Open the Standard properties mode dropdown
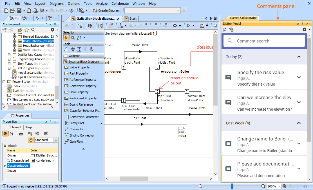The height and width of the screenshot is (190, 313). coord(55,140)
